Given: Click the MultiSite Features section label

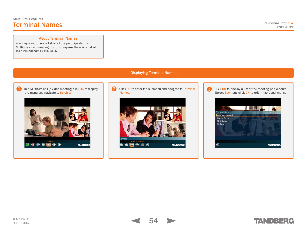Looking at the screenshot, I should [28, 19].
